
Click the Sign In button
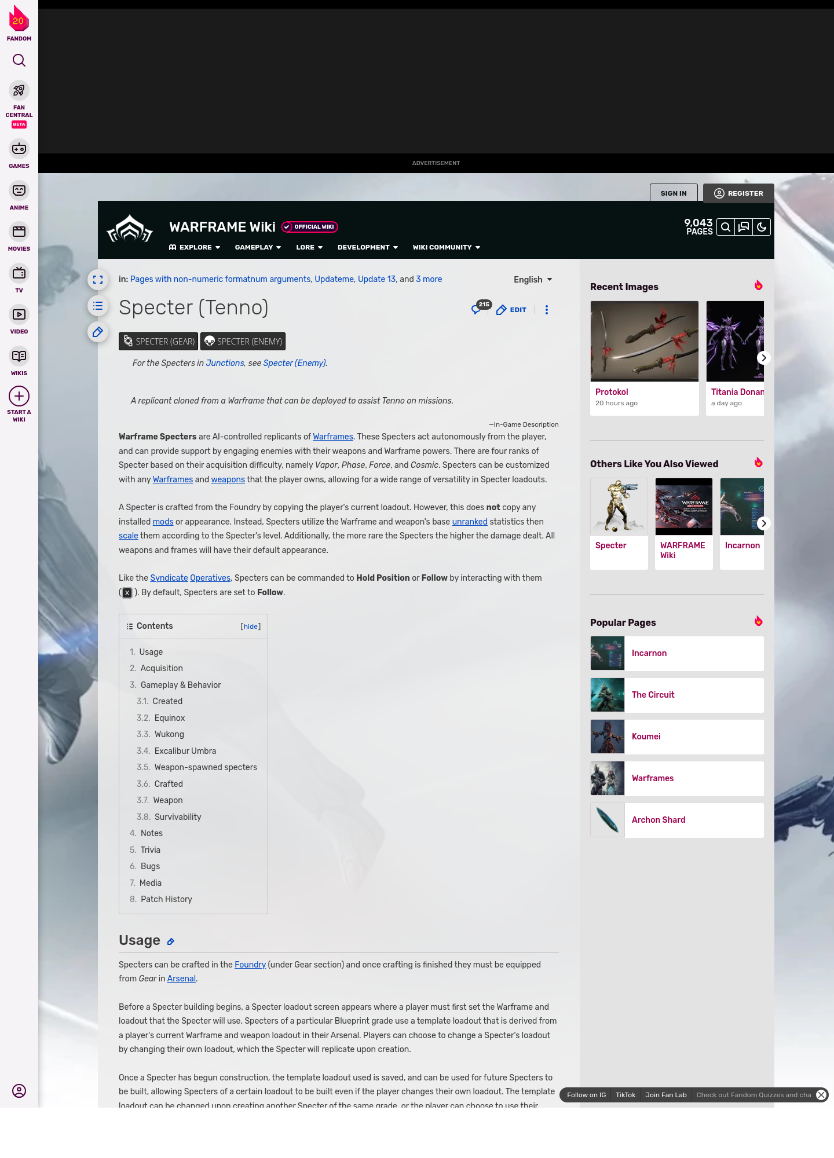674,193
